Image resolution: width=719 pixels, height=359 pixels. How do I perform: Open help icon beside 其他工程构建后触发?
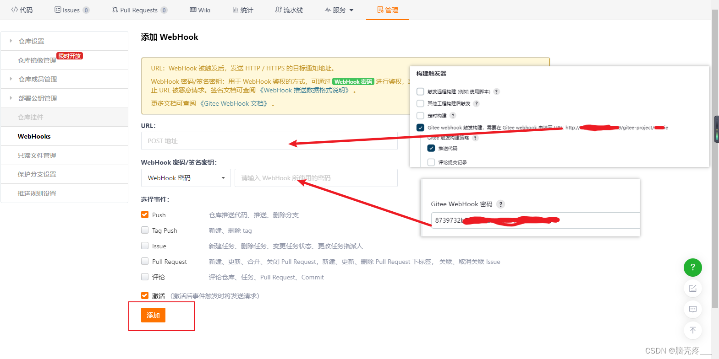pyautogui.click(x=477, y=103)
